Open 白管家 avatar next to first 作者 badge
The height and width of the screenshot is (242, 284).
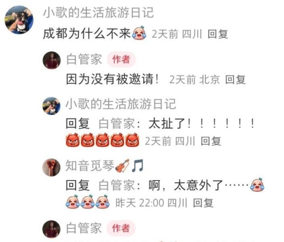tap(52, 60)
